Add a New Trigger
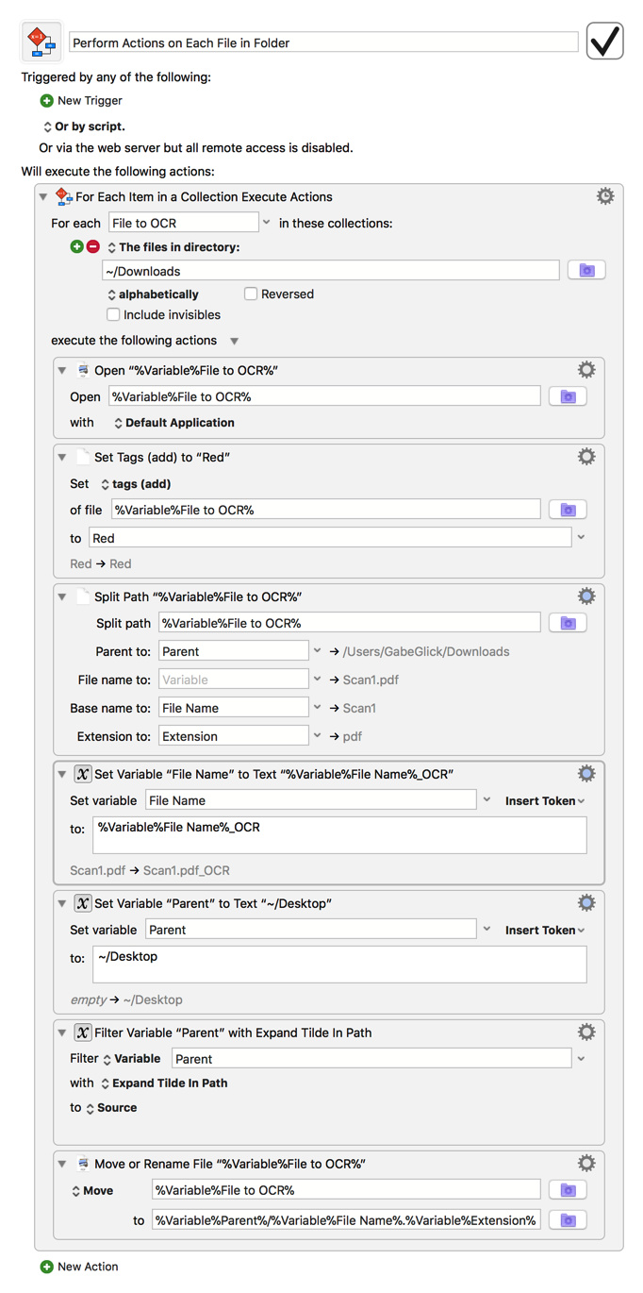 pos(81,101)
